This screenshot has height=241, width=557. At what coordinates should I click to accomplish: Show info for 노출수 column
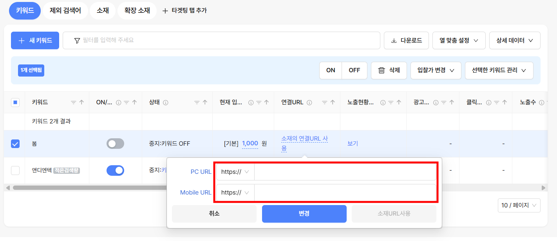(x=541, y=102)
